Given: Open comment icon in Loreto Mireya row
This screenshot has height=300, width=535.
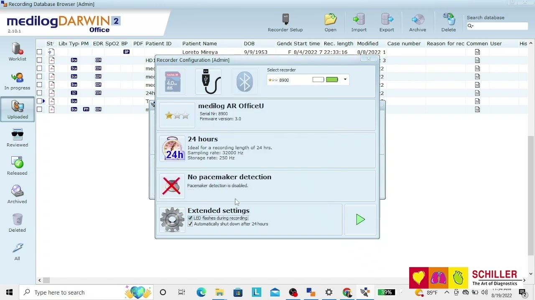Looking at the screenshot, I should (x=477, y=52).
